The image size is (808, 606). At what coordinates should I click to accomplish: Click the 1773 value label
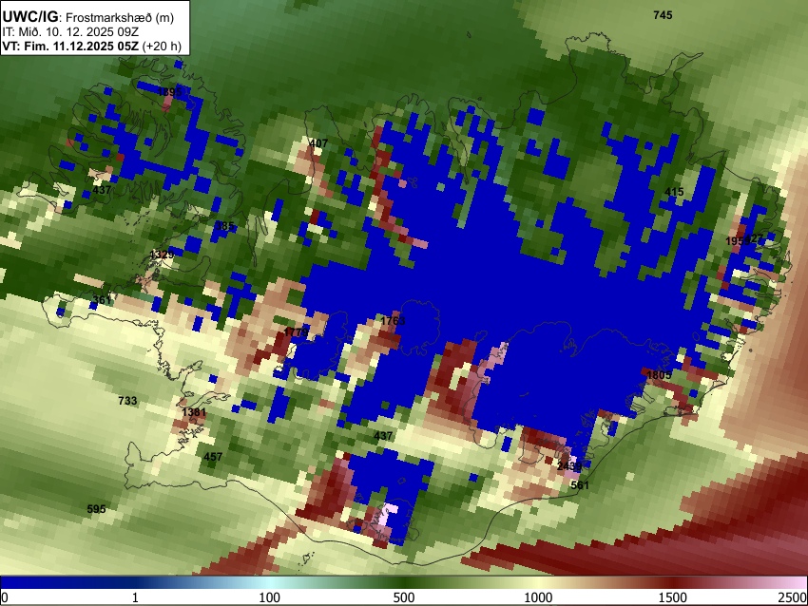pos(296,332)
